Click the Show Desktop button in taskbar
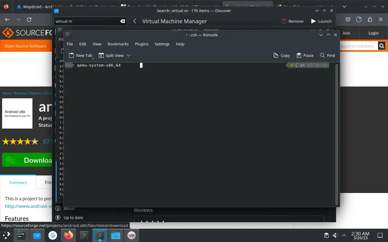This screenshot has width=388, height=242. click(380, 235)
